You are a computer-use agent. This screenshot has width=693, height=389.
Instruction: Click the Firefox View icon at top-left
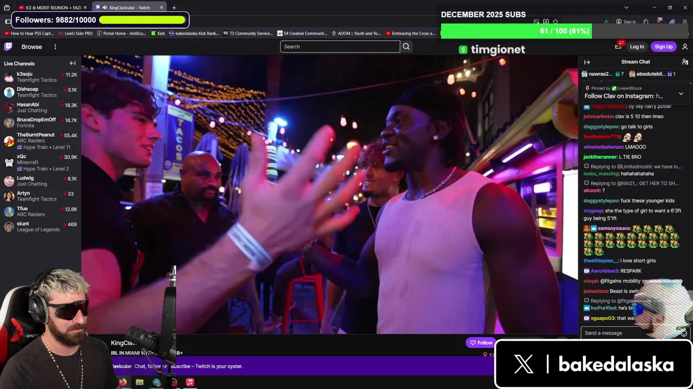tap(6, 8)
